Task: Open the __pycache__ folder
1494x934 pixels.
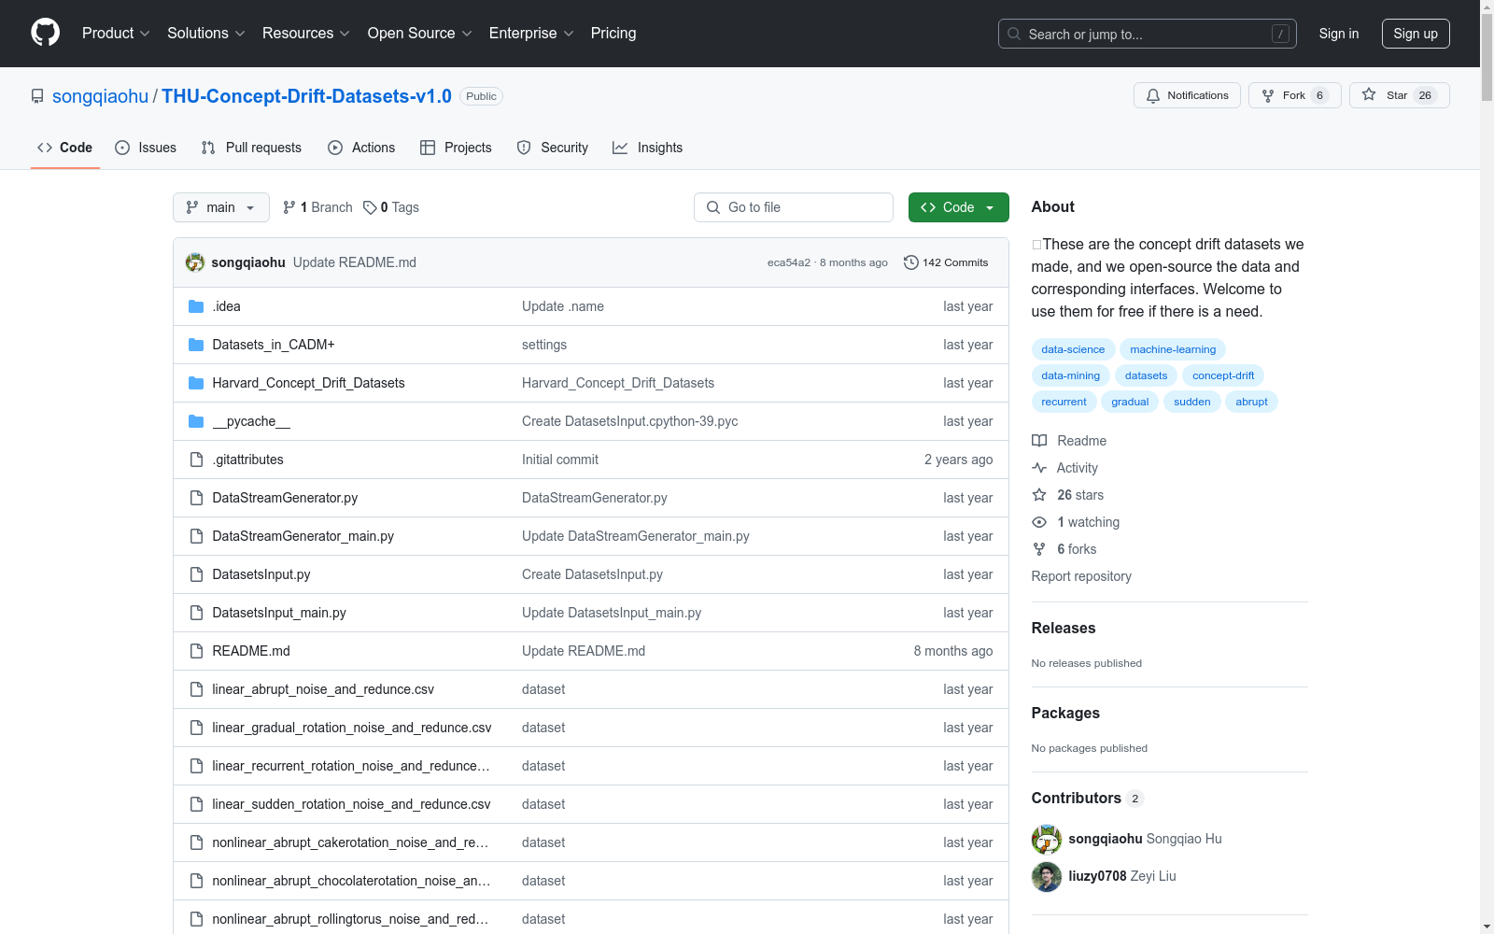Action: 251,421
